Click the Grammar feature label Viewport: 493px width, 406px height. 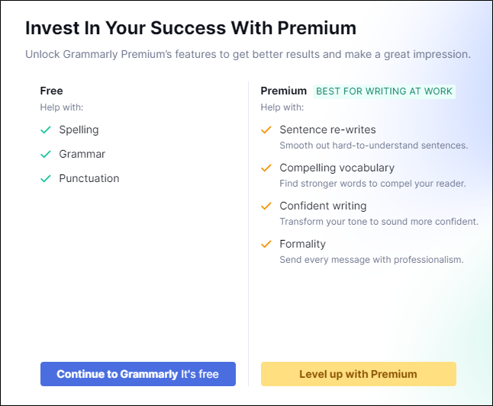click(x=82, y=154)
